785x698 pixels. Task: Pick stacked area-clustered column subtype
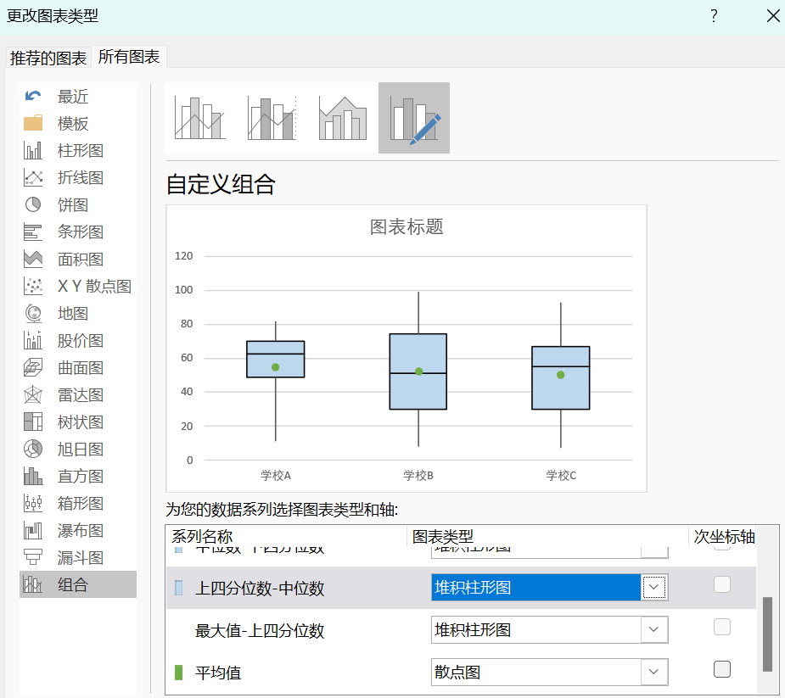343,118
